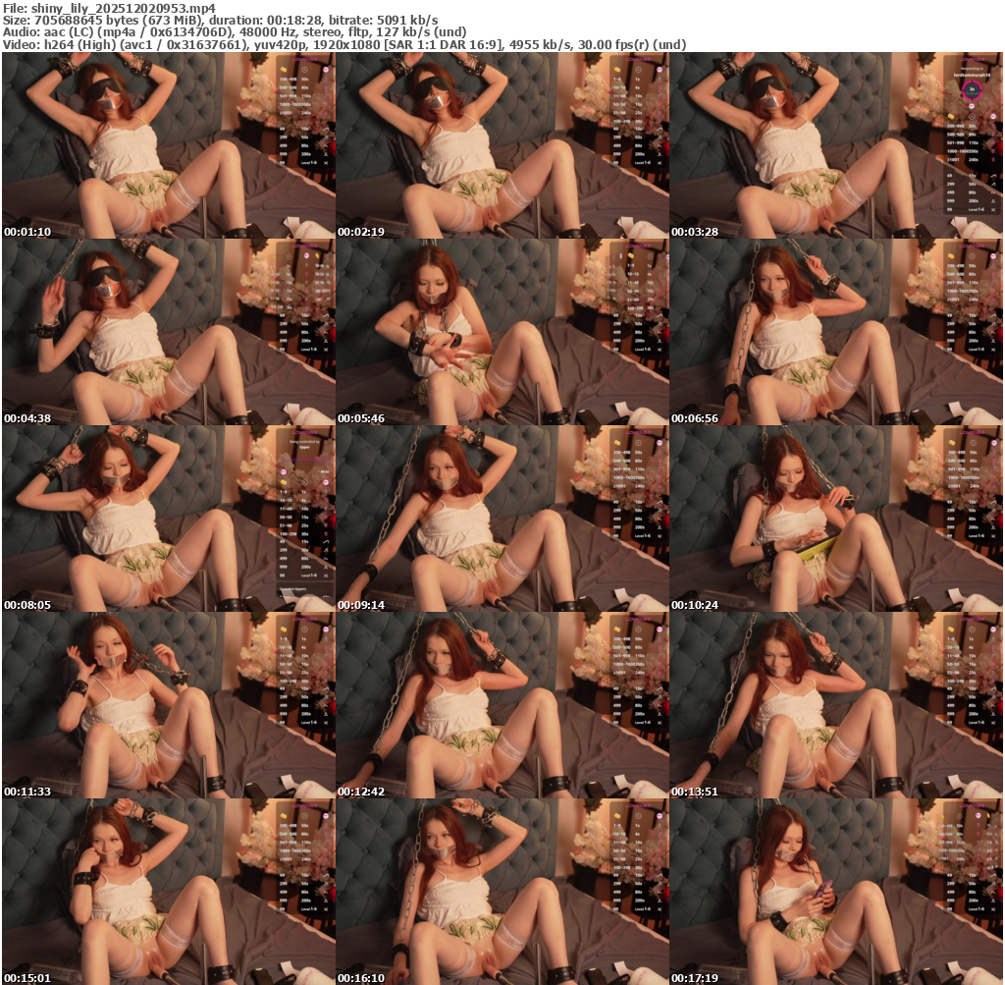This screenshot has height=985, width=1005.
Task: Select the frame at timestamp 00:02:19
Action: [x=502, y=145]
